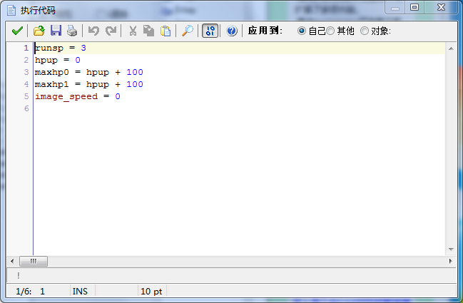The image size is (463, 303).
Task: Confirm code with the green checkmark
Action: 17,31
